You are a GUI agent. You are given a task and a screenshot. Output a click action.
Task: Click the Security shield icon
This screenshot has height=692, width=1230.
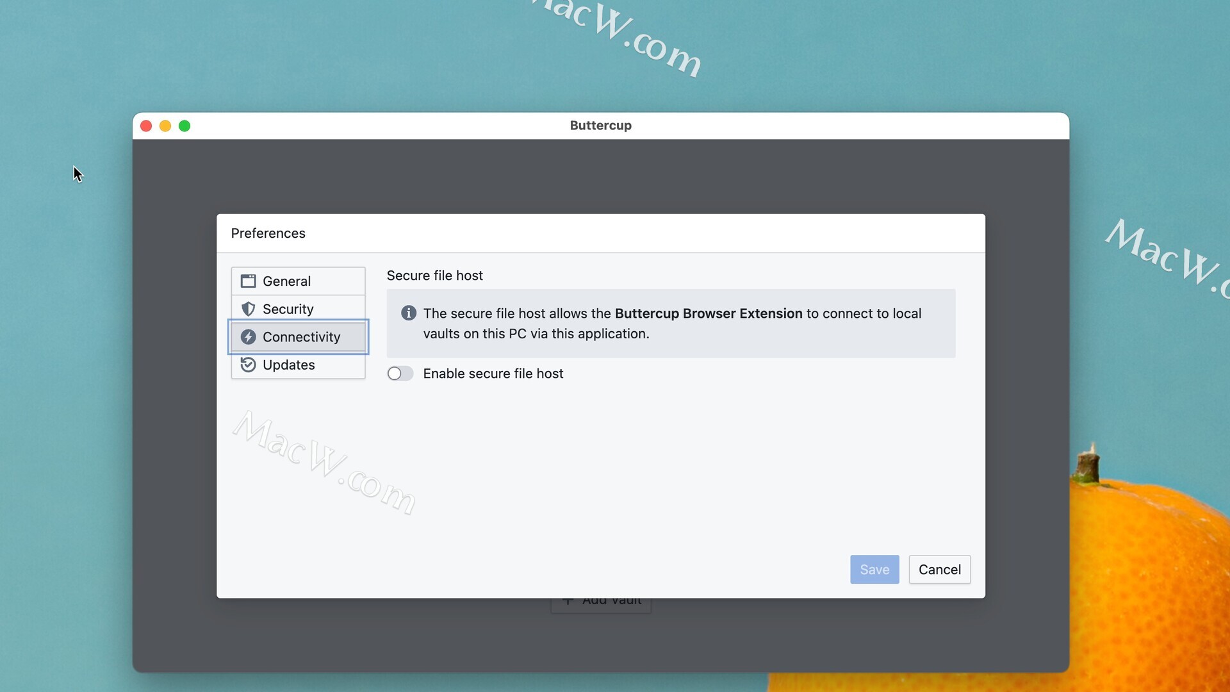(x=248, y=309)
